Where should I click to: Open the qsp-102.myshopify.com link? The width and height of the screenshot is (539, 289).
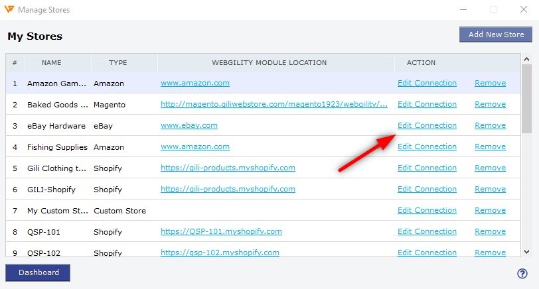[x=220, y=253]
